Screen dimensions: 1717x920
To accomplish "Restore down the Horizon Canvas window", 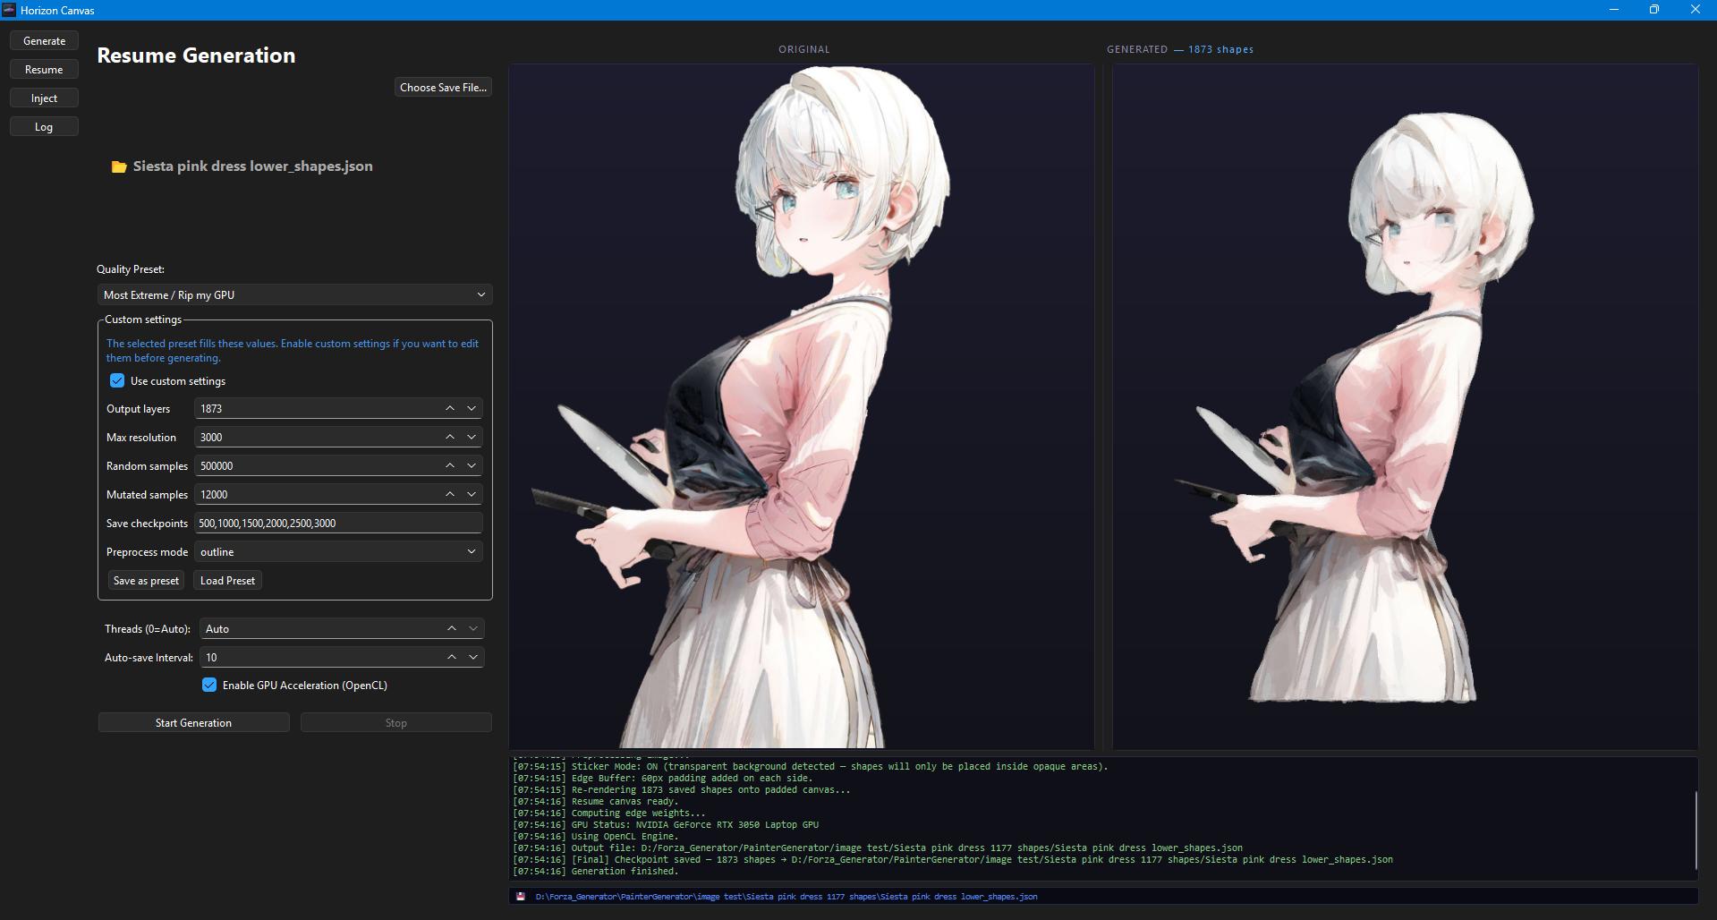I will point(1654,10).
